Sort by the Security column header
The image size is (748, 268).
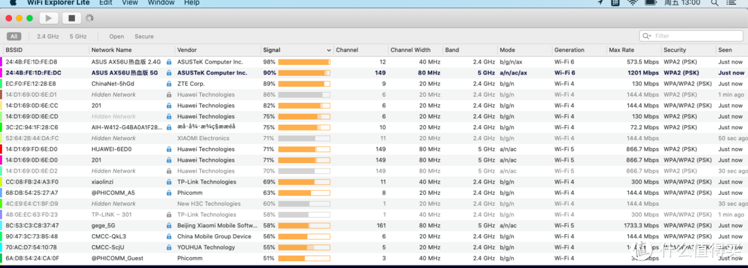point(689,50)
